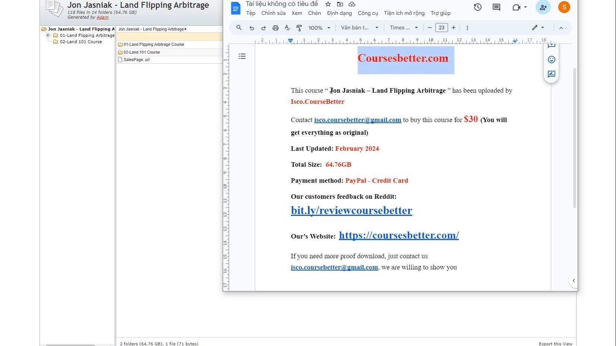Open the Chỉnh sửa menu
This screenshot has width=616, height=346.
[273, 13]
